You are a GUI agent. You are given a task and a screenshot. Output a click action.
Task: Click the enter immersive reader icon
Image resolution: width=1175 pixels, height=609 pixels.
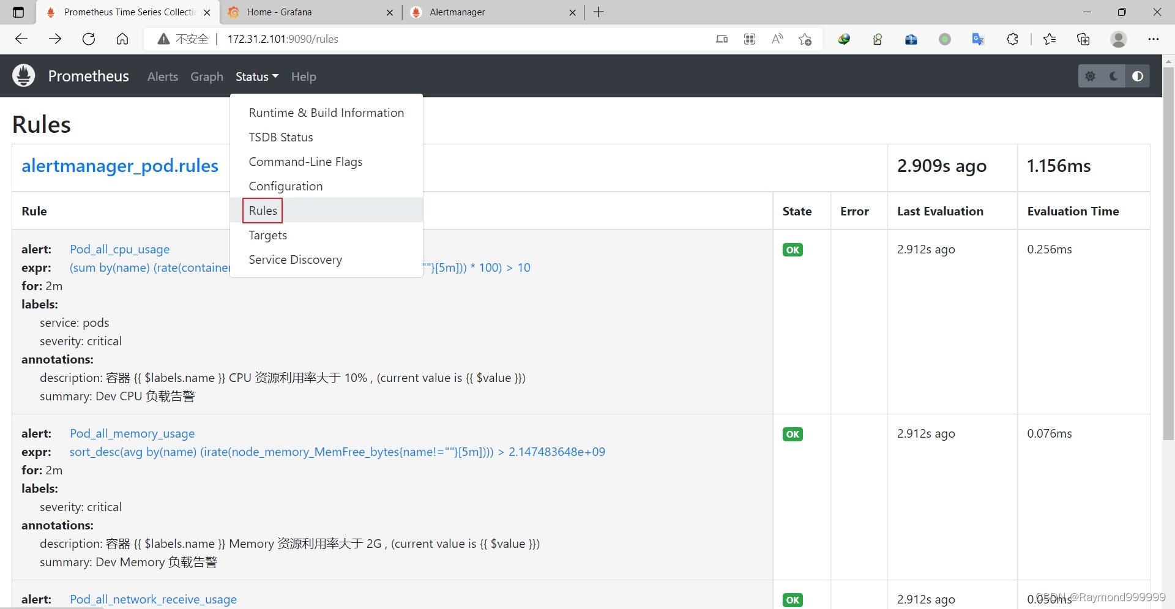pyautogui.click(x=722, y=39)
